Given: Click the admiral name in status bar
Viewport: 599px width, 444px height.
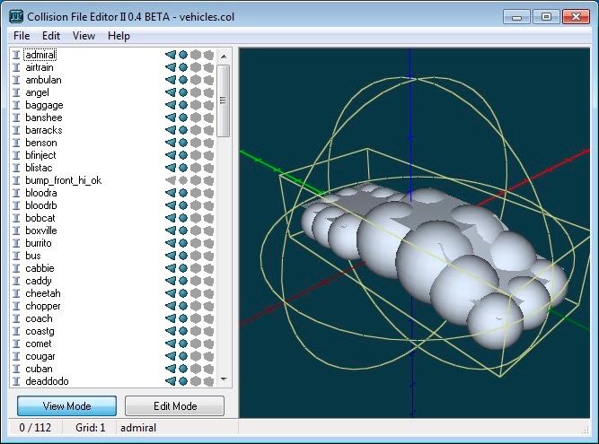Looking at the screenshot, I should click(138, 428).
